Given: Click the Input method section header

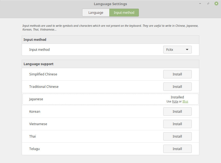Looking at the screenshot, I should [35, 40].
